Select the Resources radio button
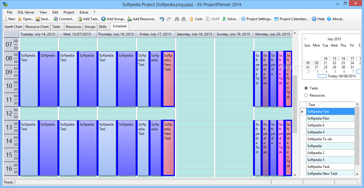Screen dimensions: 364x188 tap(306, 95)
